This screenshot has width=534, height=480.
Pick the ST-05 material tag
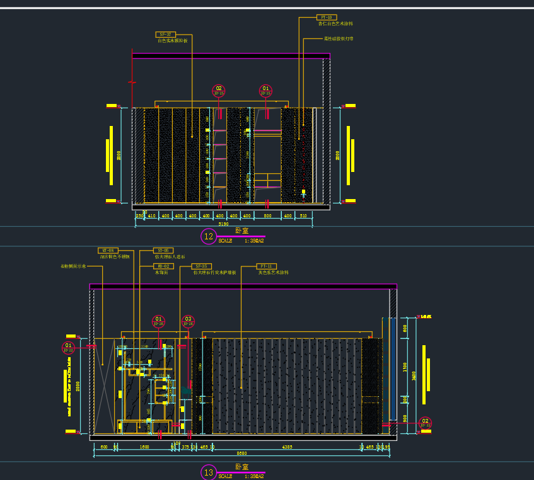[163, 250]
